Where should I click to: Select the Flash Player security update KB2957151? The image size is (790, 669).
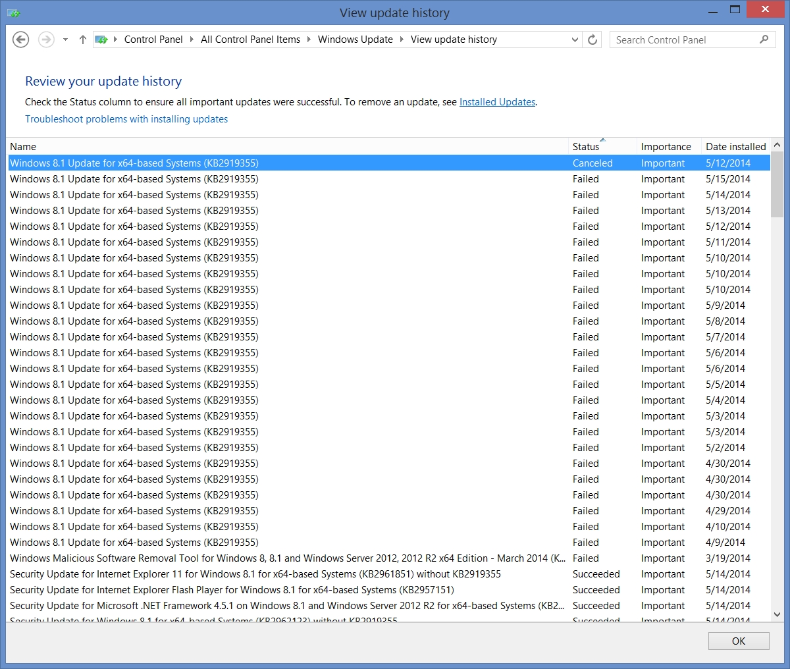[232, 590]
